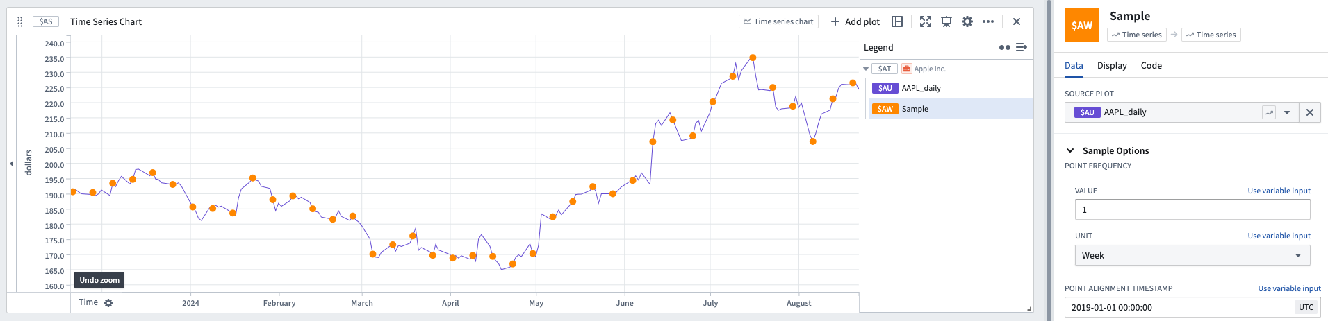The width and height of the screenshot is (1328, 321).
Task: Click the Sample point at July peak
Action: (753, 58)
